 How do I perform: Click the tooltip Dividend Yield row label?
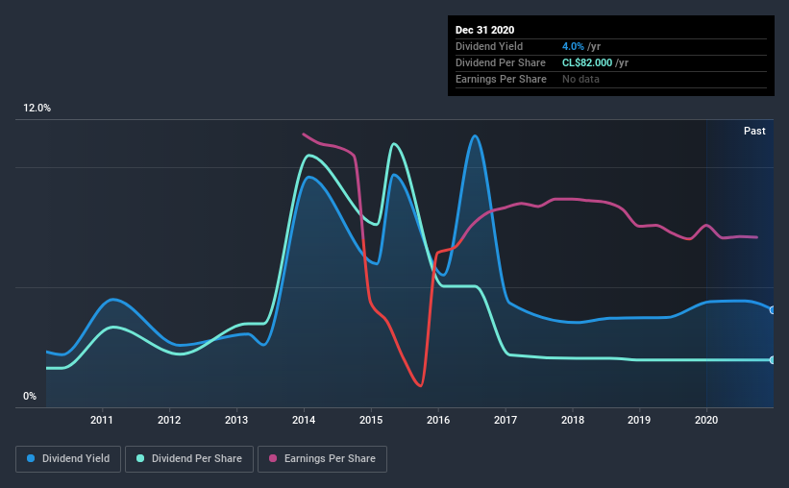tap(489, 46)
